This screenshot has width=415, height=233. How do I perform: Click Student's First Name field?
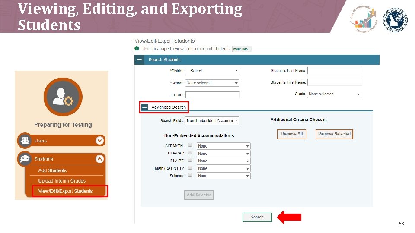pyautogui.click(x=335, y=82)
